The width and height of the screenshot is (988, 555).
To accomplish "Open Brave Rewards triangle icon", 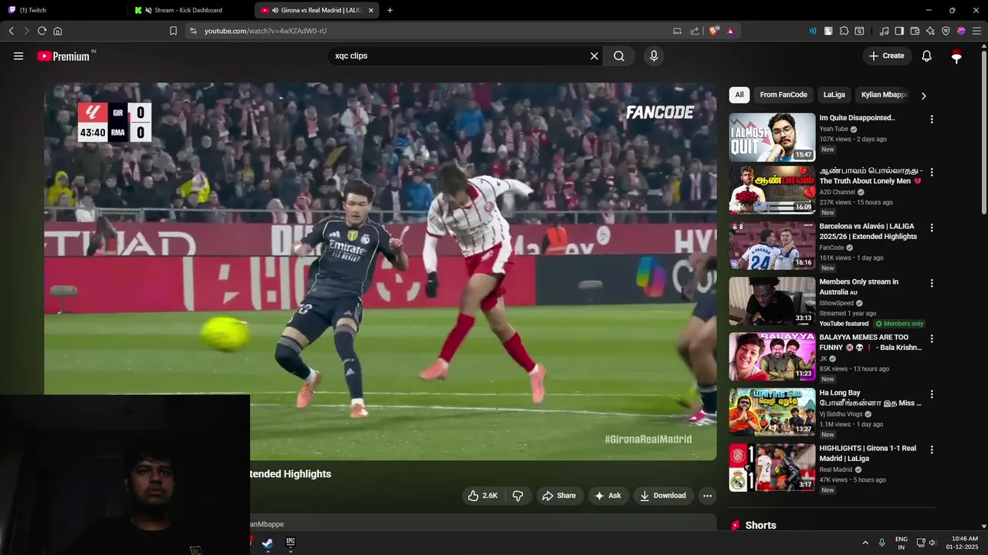I will 730,31.
